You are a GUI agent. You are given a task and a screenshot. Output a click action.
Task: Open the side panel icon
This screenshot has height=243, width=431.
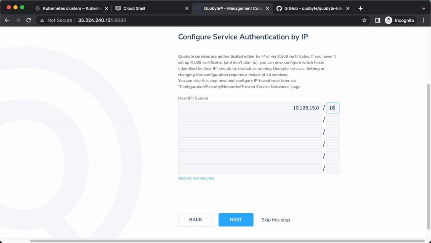(378, 20)
